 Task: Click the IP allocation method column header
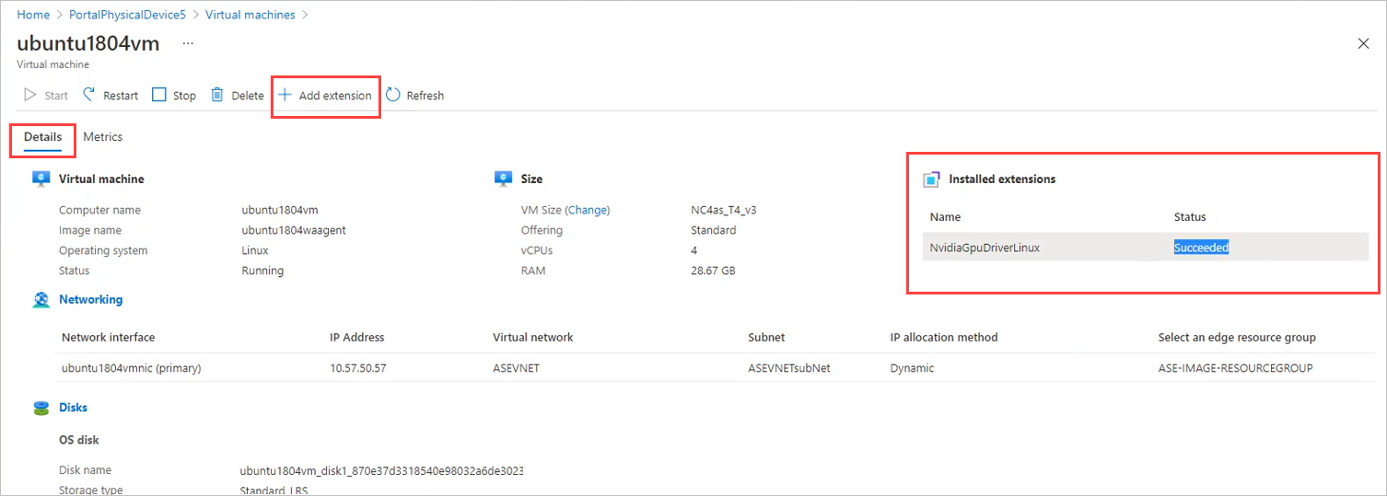coord(944,337)
